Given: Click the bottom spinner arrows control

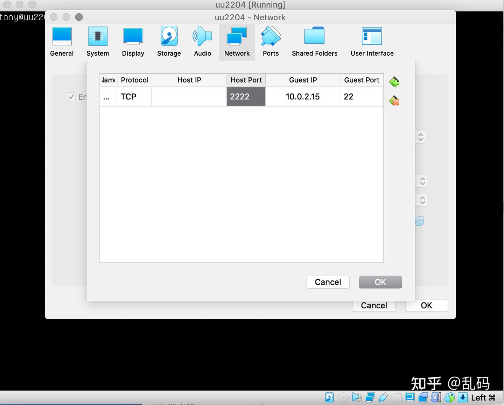Looking at the screenshot, I should 422,200.
